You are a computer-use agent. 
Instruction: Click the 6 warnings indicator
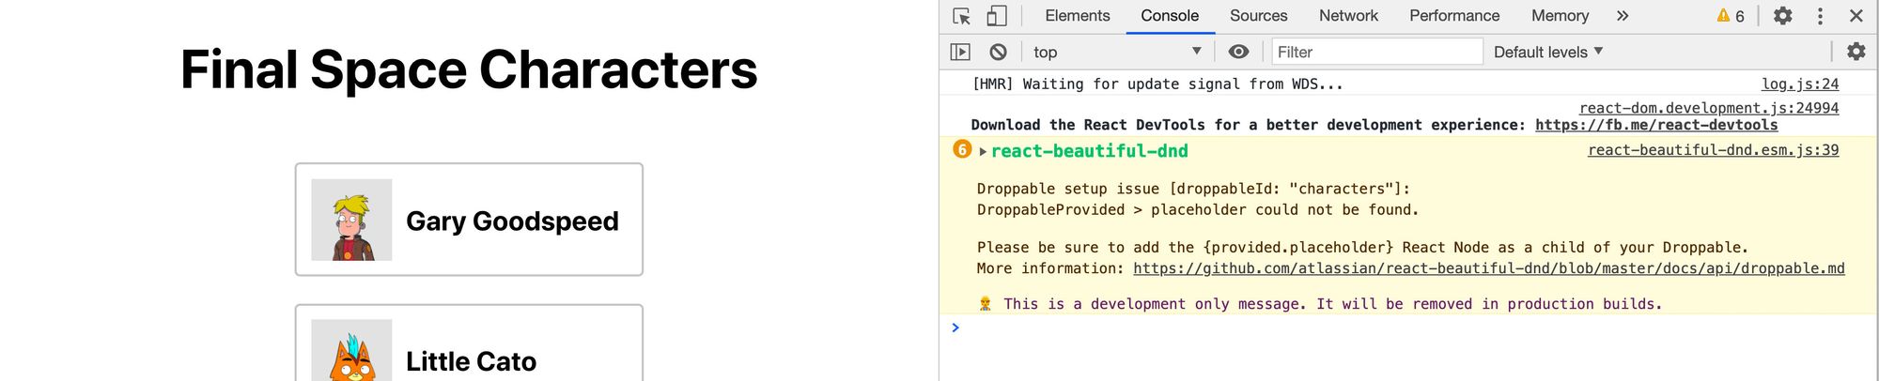[x=1731, y=16]
